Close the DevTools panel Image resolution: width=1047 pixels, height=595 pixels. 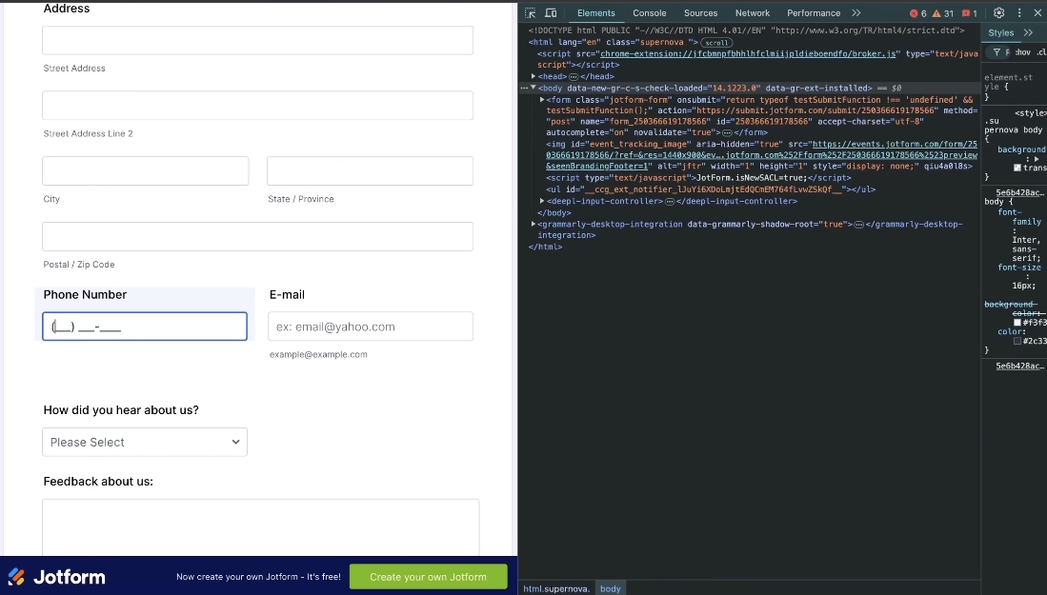point(1037,12)
